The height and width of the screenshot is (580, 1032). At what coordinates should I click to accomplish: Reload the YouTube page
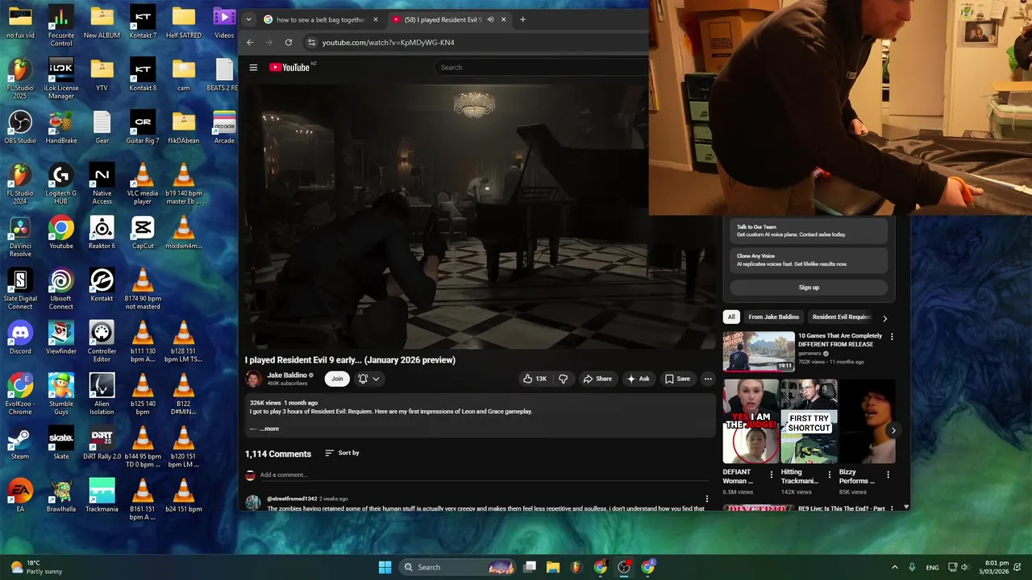click(x=289, y=43)
